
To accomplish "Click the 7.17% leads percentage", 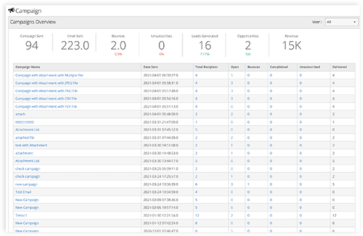I will point(205,55).
